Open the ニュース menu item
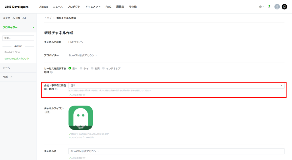The width and height of the screenshot is (292, 160). (58, 7)
